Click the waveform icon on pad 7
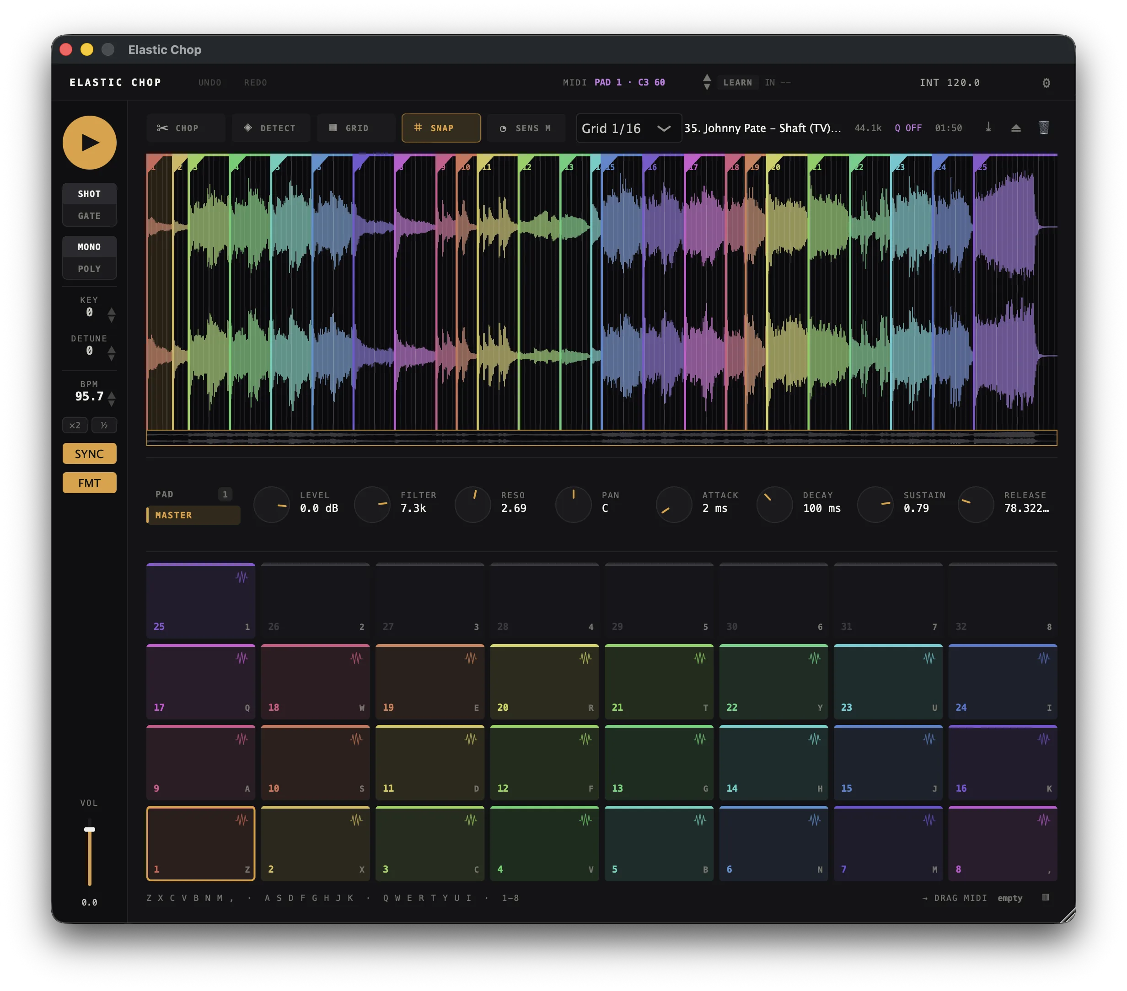This screenshot has width=1127, height=991. (929, 820)
